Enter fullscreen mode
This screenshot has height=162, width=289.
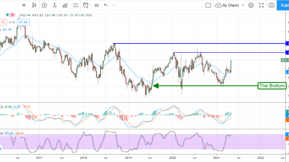pos(261,5)
